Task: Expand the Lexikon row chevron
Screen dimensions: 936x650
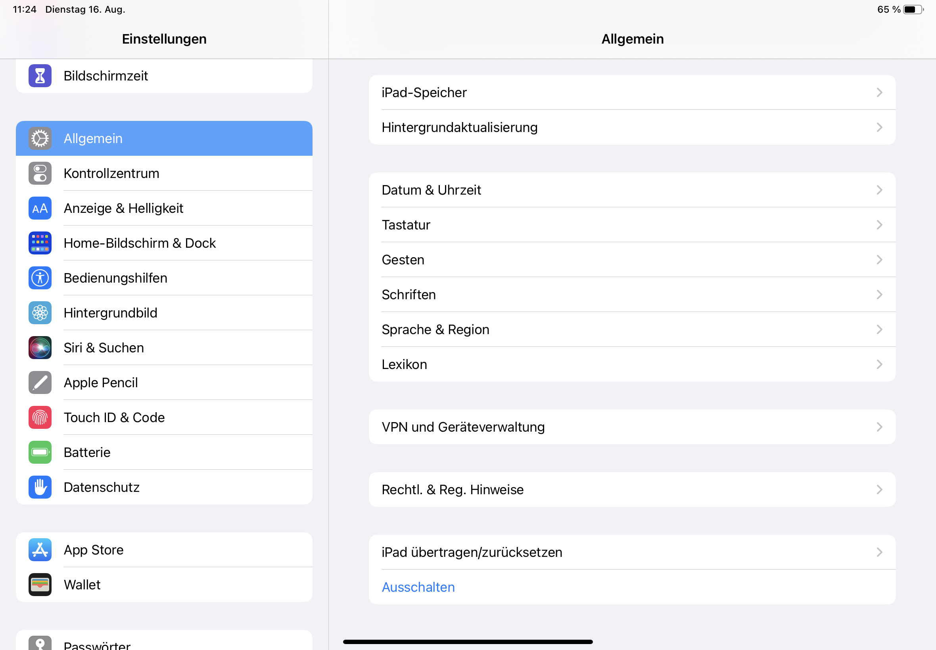Action: [879, 365]
